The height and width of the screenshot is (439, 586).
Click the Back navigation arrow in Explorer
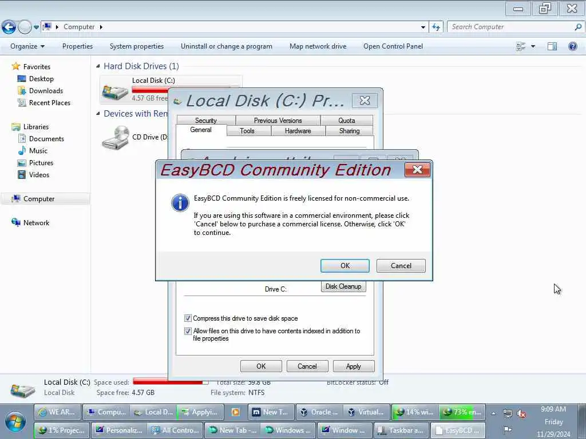click(9, 27)
